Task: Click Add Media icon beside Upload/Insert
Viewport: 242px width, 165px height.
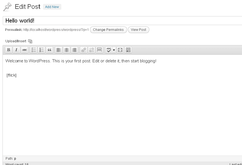Action: coord(30,41)
